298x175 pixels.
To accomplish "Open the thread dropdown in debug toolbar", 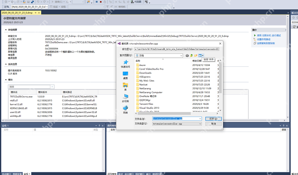I will pos(103,7).
